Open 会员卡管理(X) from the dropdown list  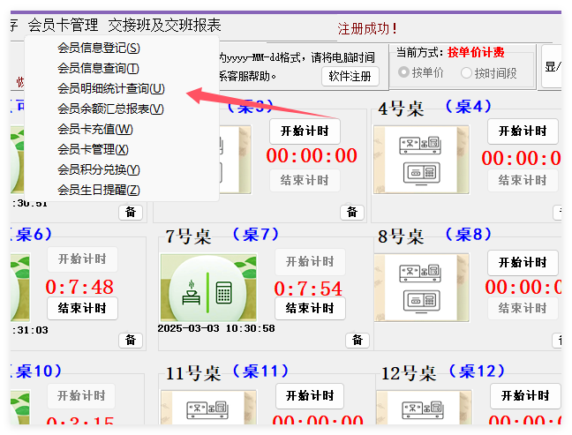point(93,149)
